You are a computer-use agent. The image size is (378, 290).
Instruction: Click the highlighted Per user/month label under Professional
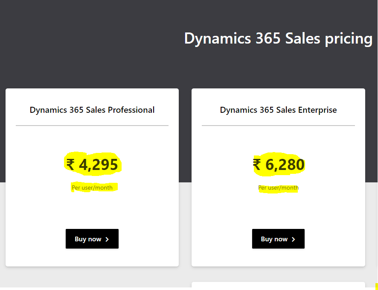pos(92,187)
